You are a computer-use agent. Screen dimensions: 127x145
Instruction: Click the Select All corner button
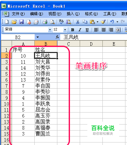click(6, 44)
